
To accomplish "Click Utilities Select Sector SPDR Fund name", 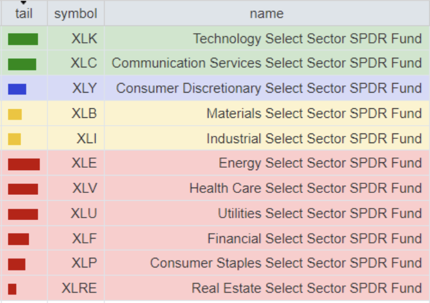I will coord(320,213).
